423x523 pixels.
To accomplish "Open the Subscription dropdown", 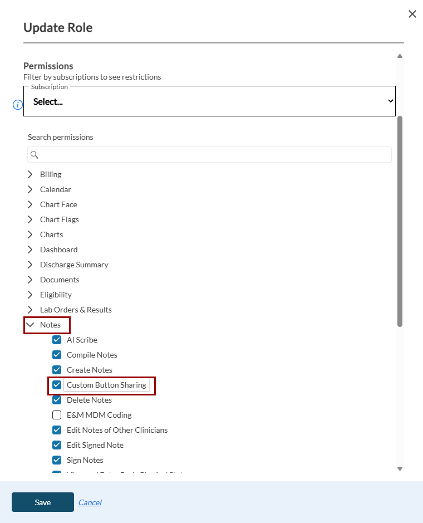I will 209,101.
